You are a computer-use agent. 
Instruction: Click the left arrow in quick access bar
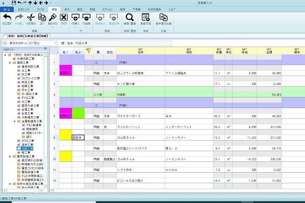[41, 3]
